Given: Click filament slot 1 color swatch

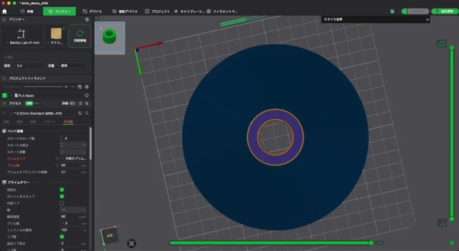Looking at the screenshot, I should (4, 96).
